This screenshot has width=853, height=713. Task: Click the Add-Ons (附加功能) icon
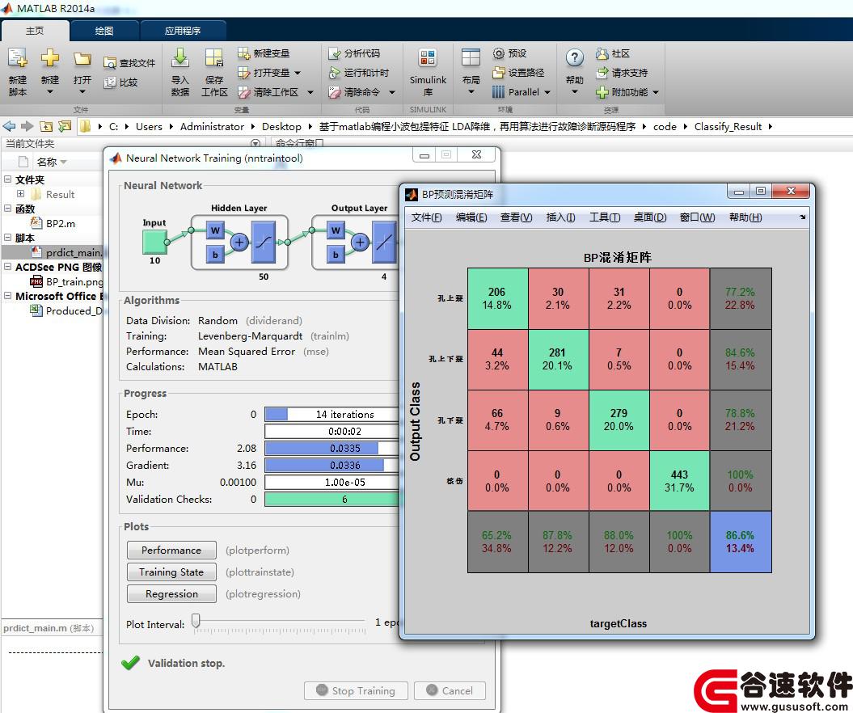coord(602,92)
